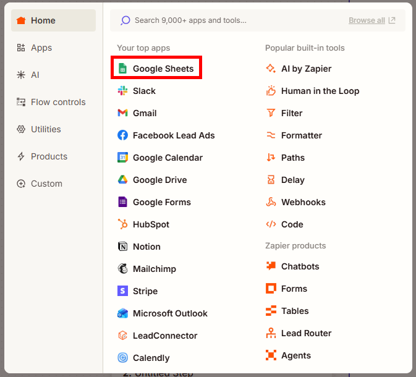Choose the Webhooks icon
Image resolution: width=416 pixels, height=377 pixels.
271,202
